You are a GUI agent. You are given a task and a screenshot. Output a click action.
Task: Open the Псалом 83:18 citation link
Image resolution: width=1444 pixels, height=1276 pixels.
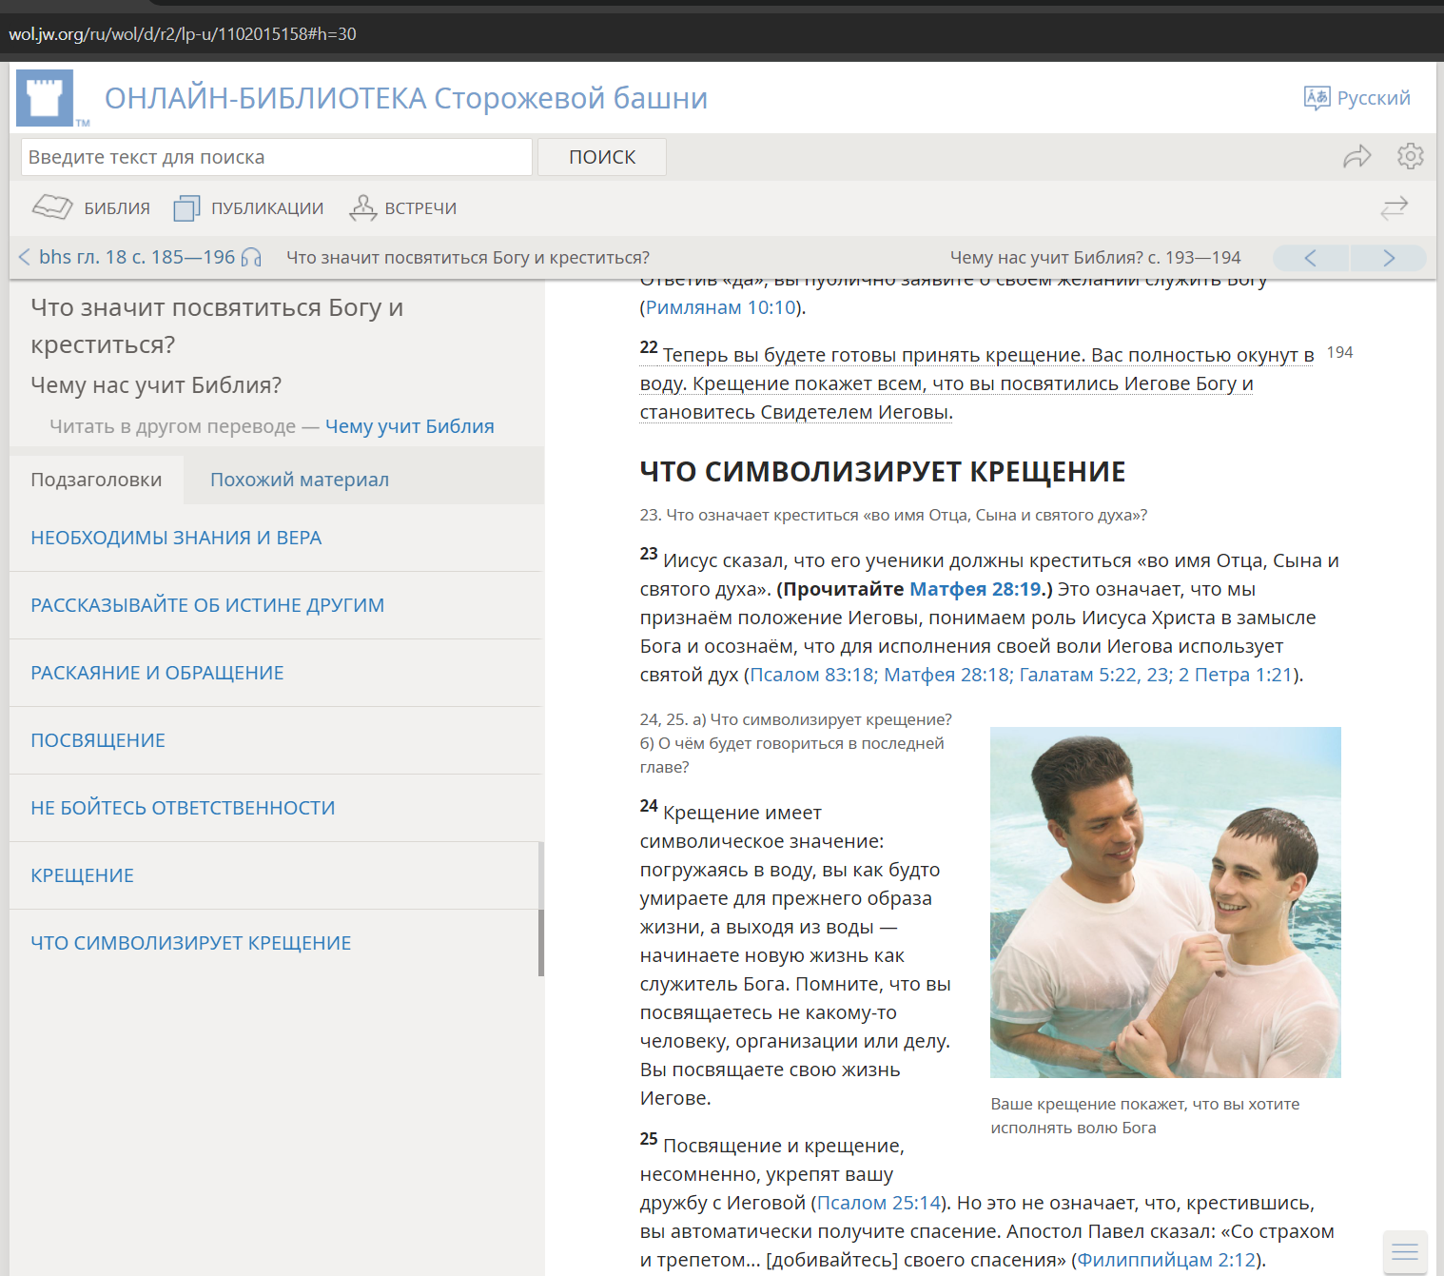812,675
